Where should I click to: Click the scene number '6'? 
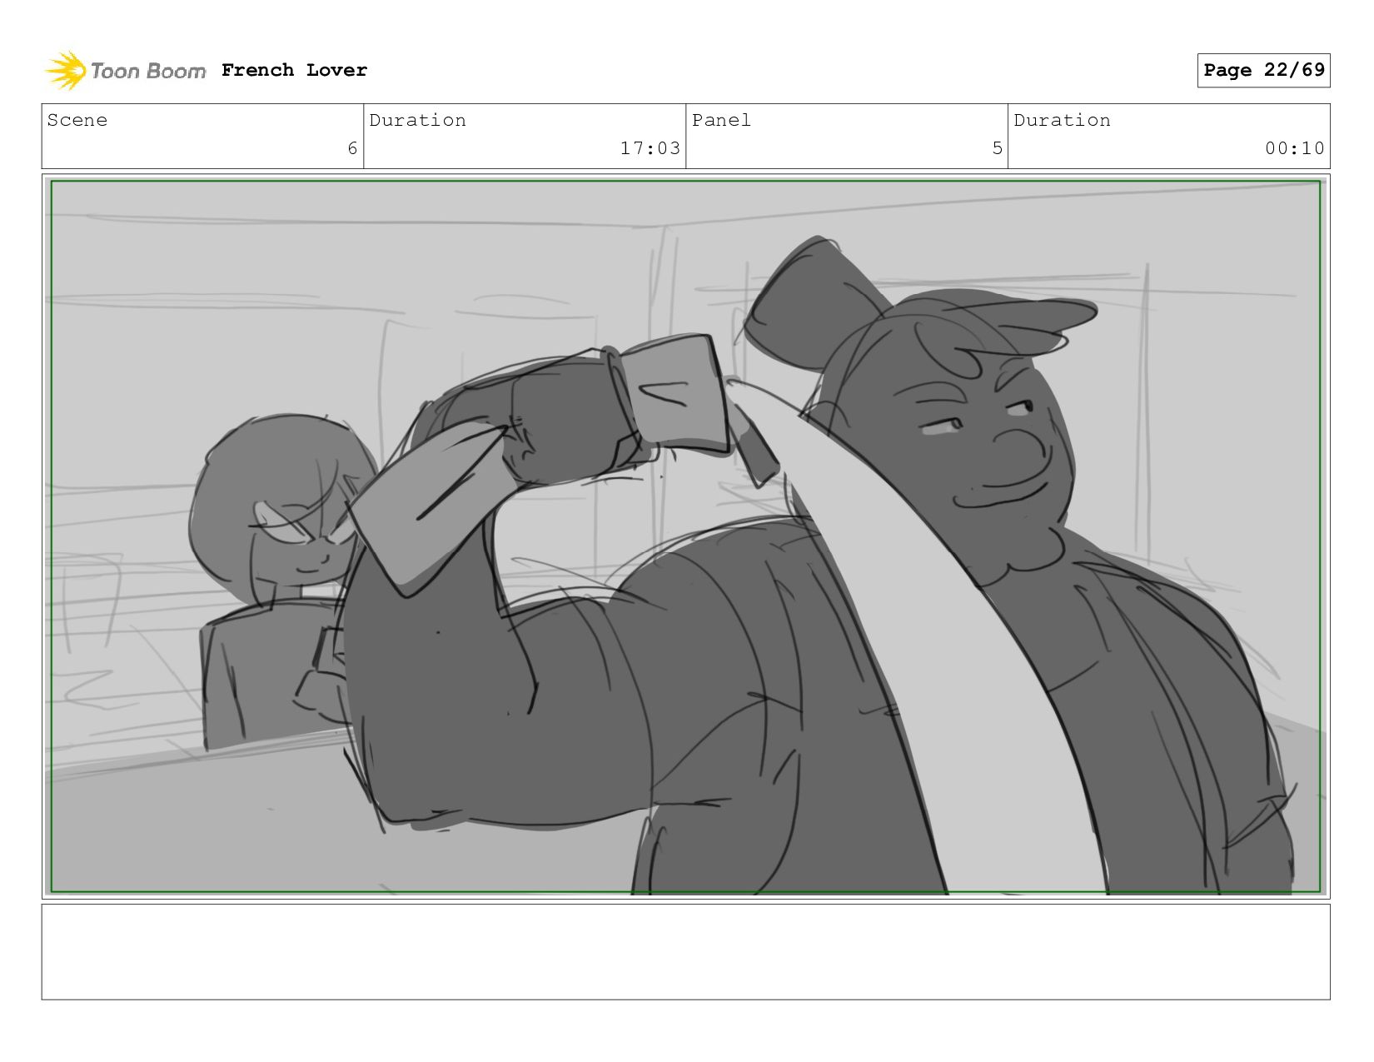352,148
